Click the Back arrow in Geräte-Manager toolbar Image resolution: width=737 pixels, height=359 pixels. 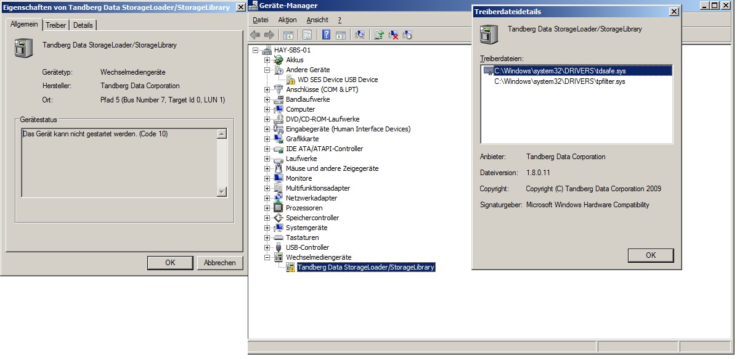coord(255,35)
